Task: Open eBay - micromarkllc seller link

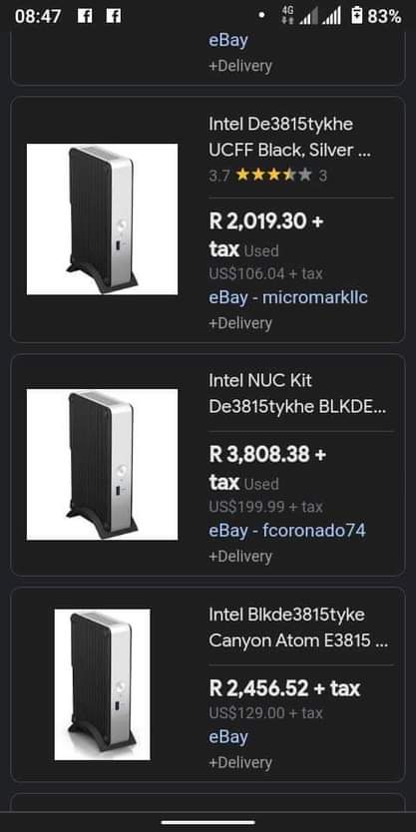Action: [288, 297]
